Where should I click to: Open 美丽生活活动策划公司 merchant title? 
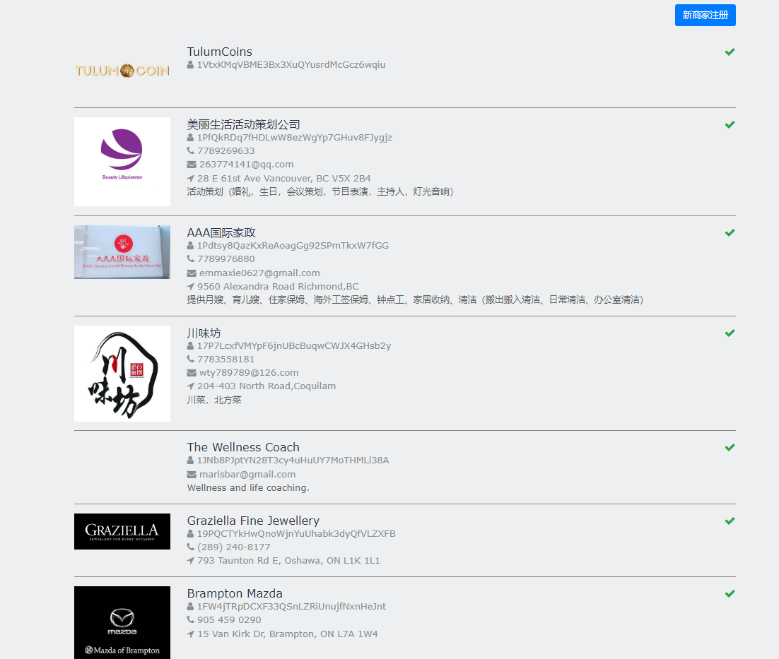[243, 124]
